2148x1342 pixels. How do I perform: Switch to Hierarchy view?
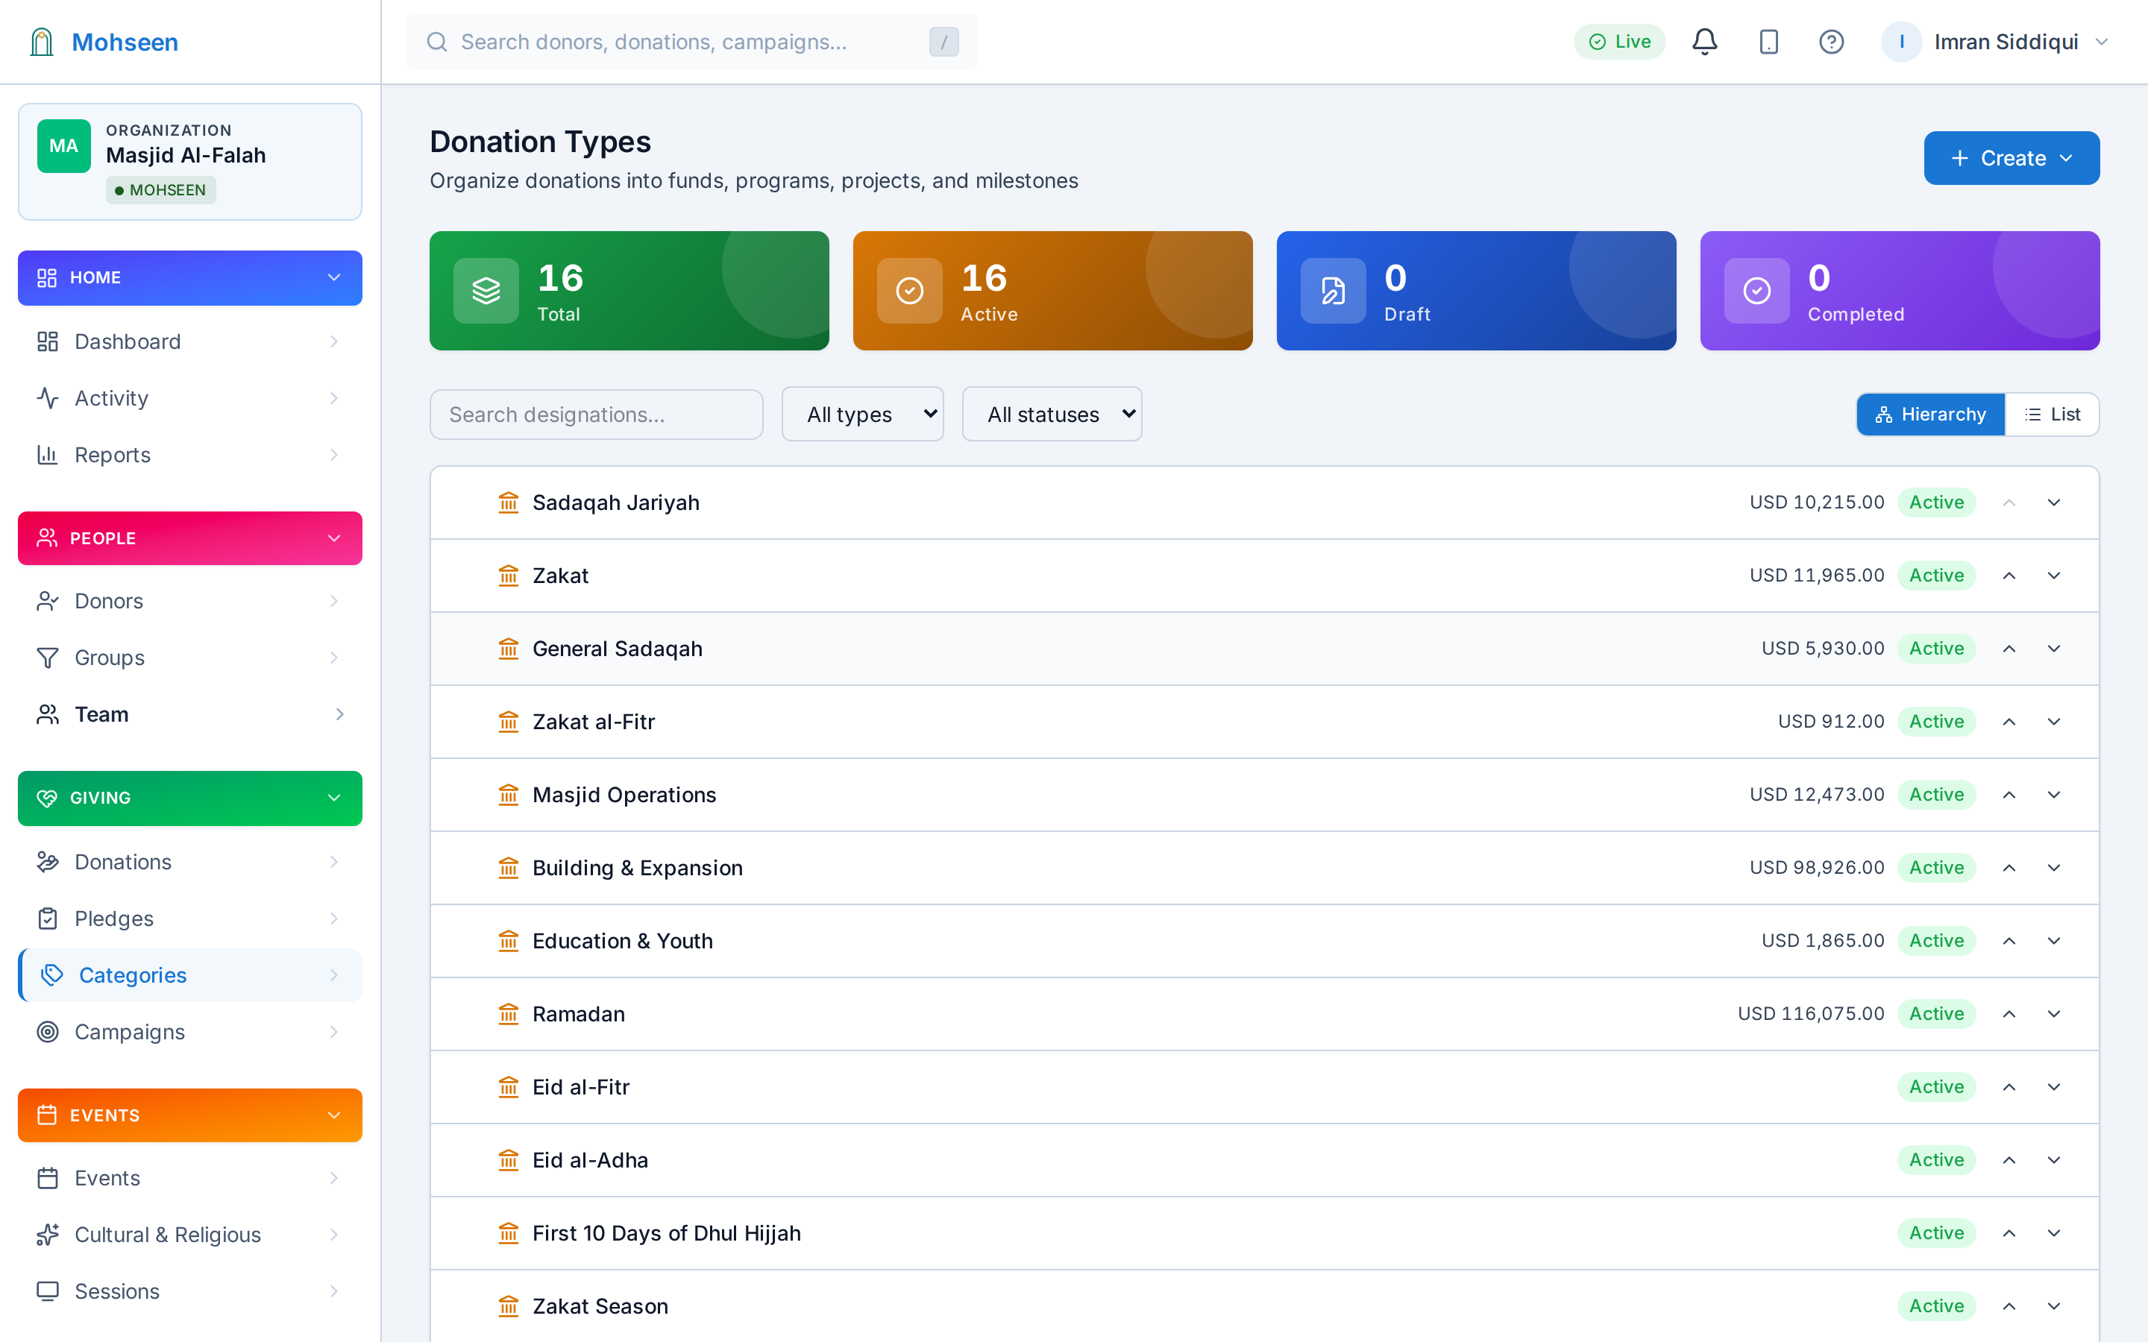click(1930, 415)
